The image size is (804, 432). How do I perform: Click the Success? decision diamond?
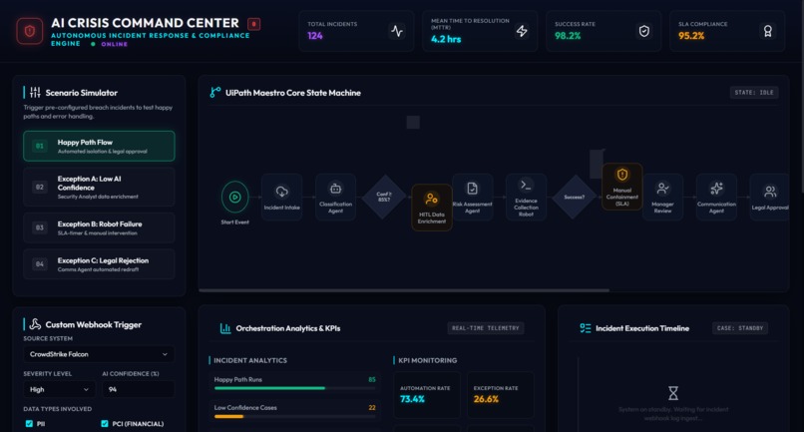pyautogui.click(x=574, y=197)
